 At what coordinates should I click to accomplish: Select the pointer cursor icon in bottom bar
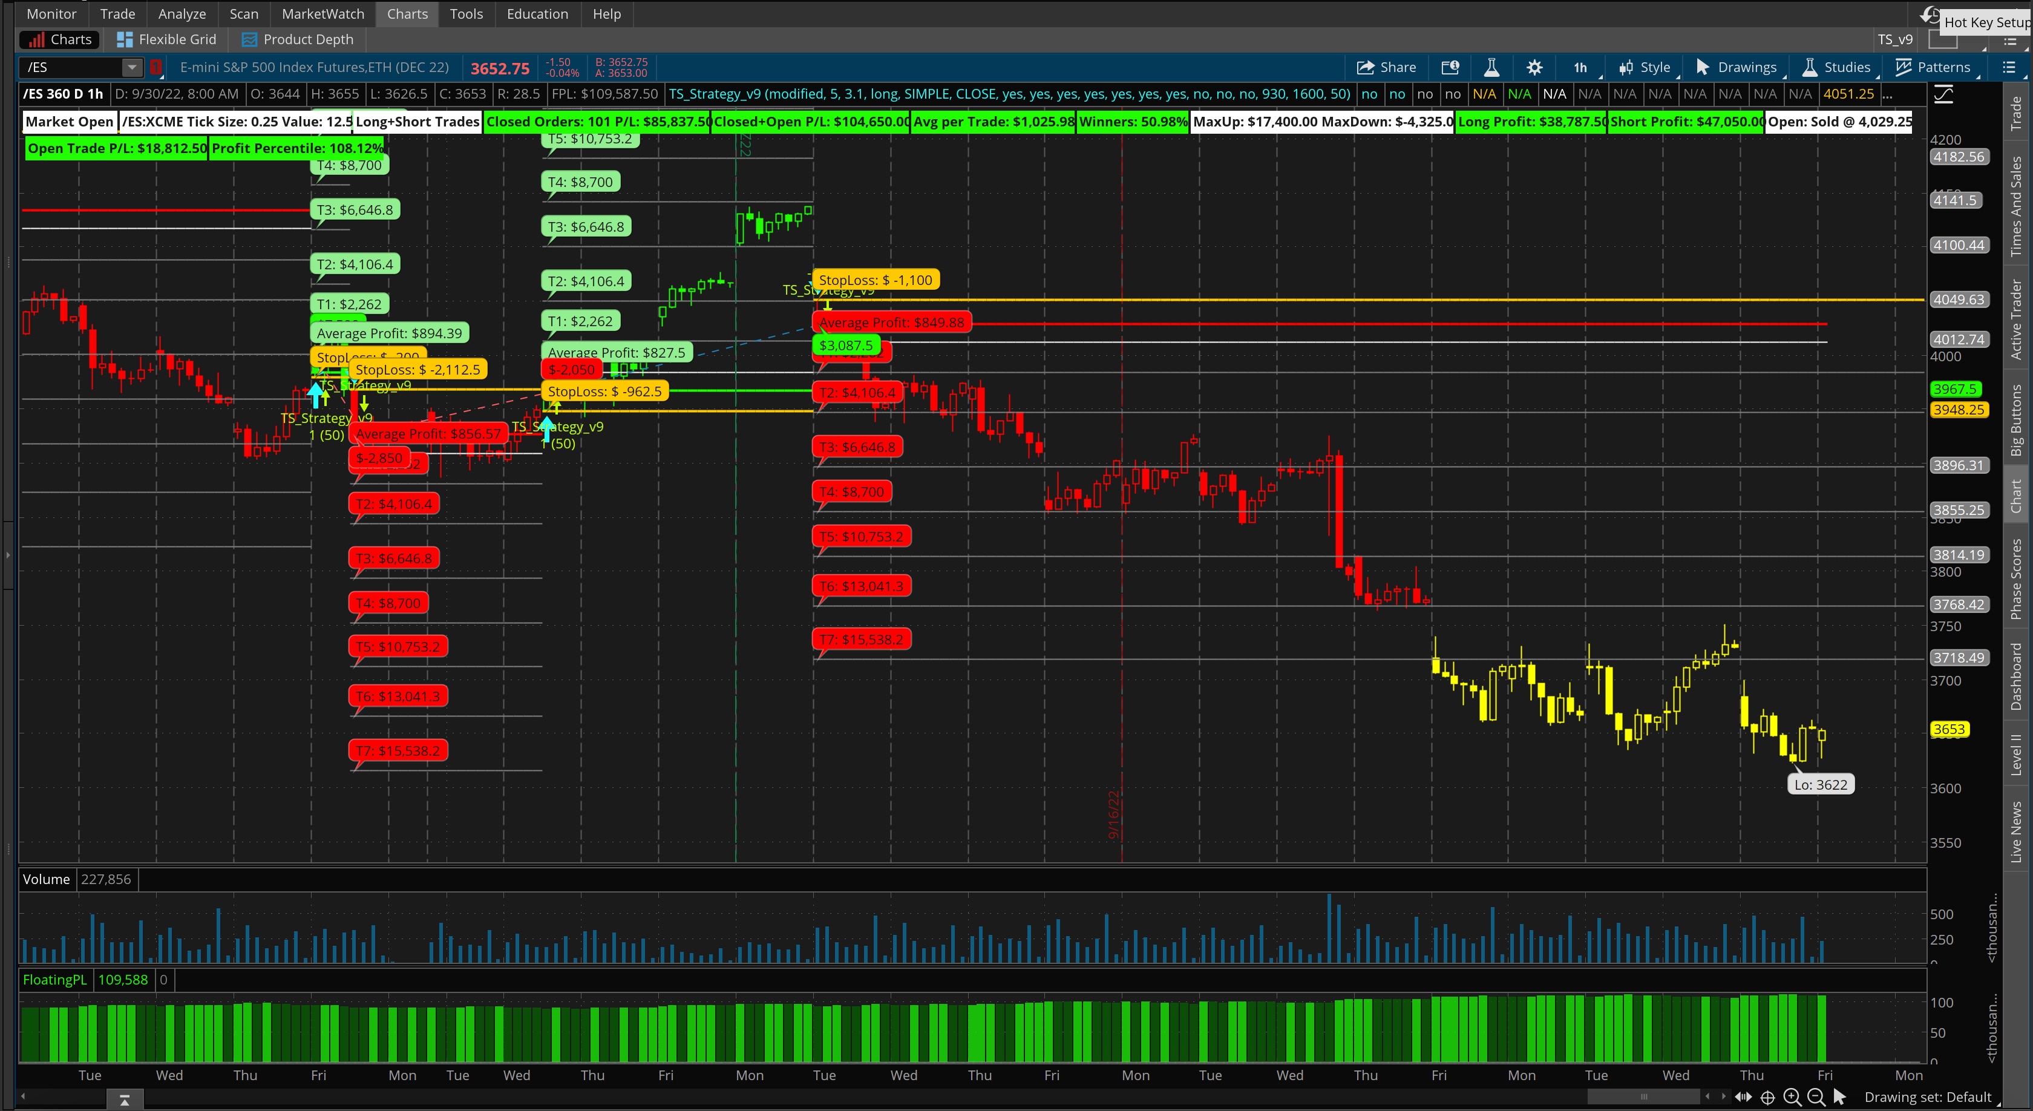(x=1839, y=1097)
